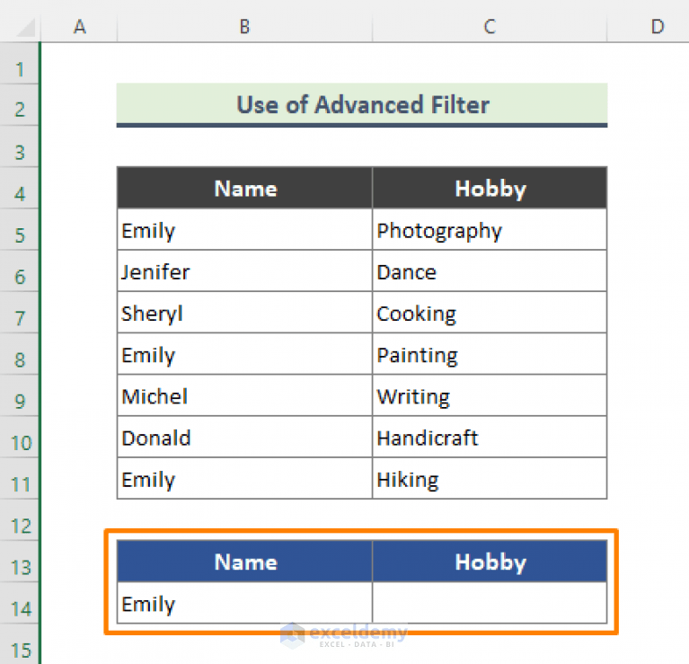The image size is (689, 664).
Task: Select the Donald cell
Action: (244, 438)
